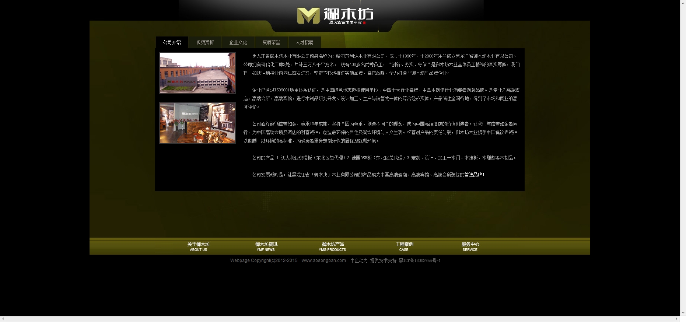Click the vertical scrollbar down arrow
This screenshot has width=686, height=322.
[x=683, y=312]
